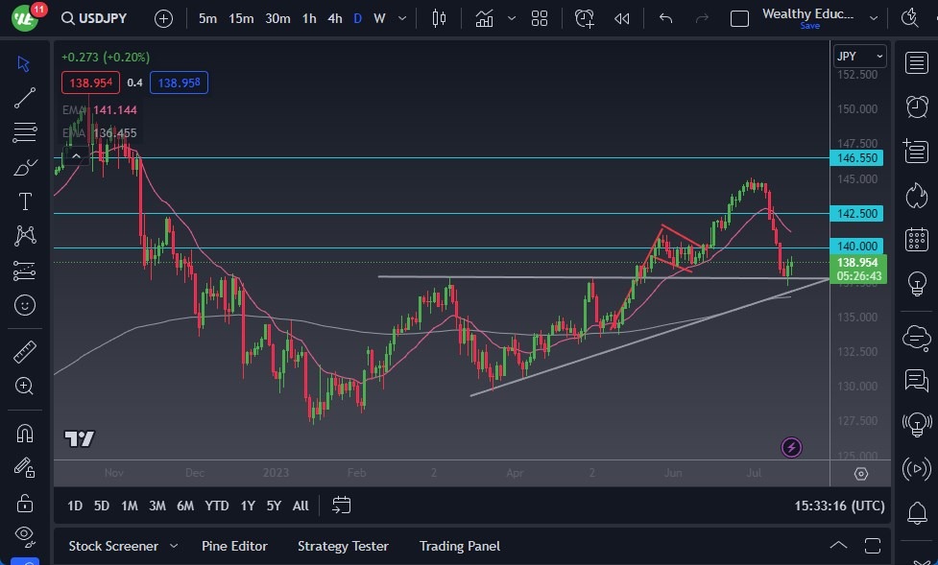Viewport: 938px width, 565px height.
Task: Open the candlestick chart style selector
Action: click(440, 18)
